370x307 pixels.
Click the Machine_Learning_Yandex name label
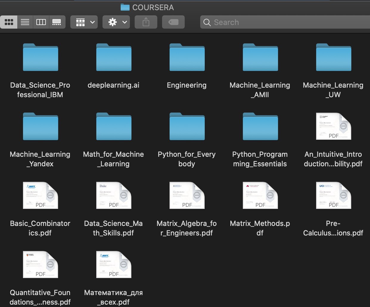(x=40, y=159)
